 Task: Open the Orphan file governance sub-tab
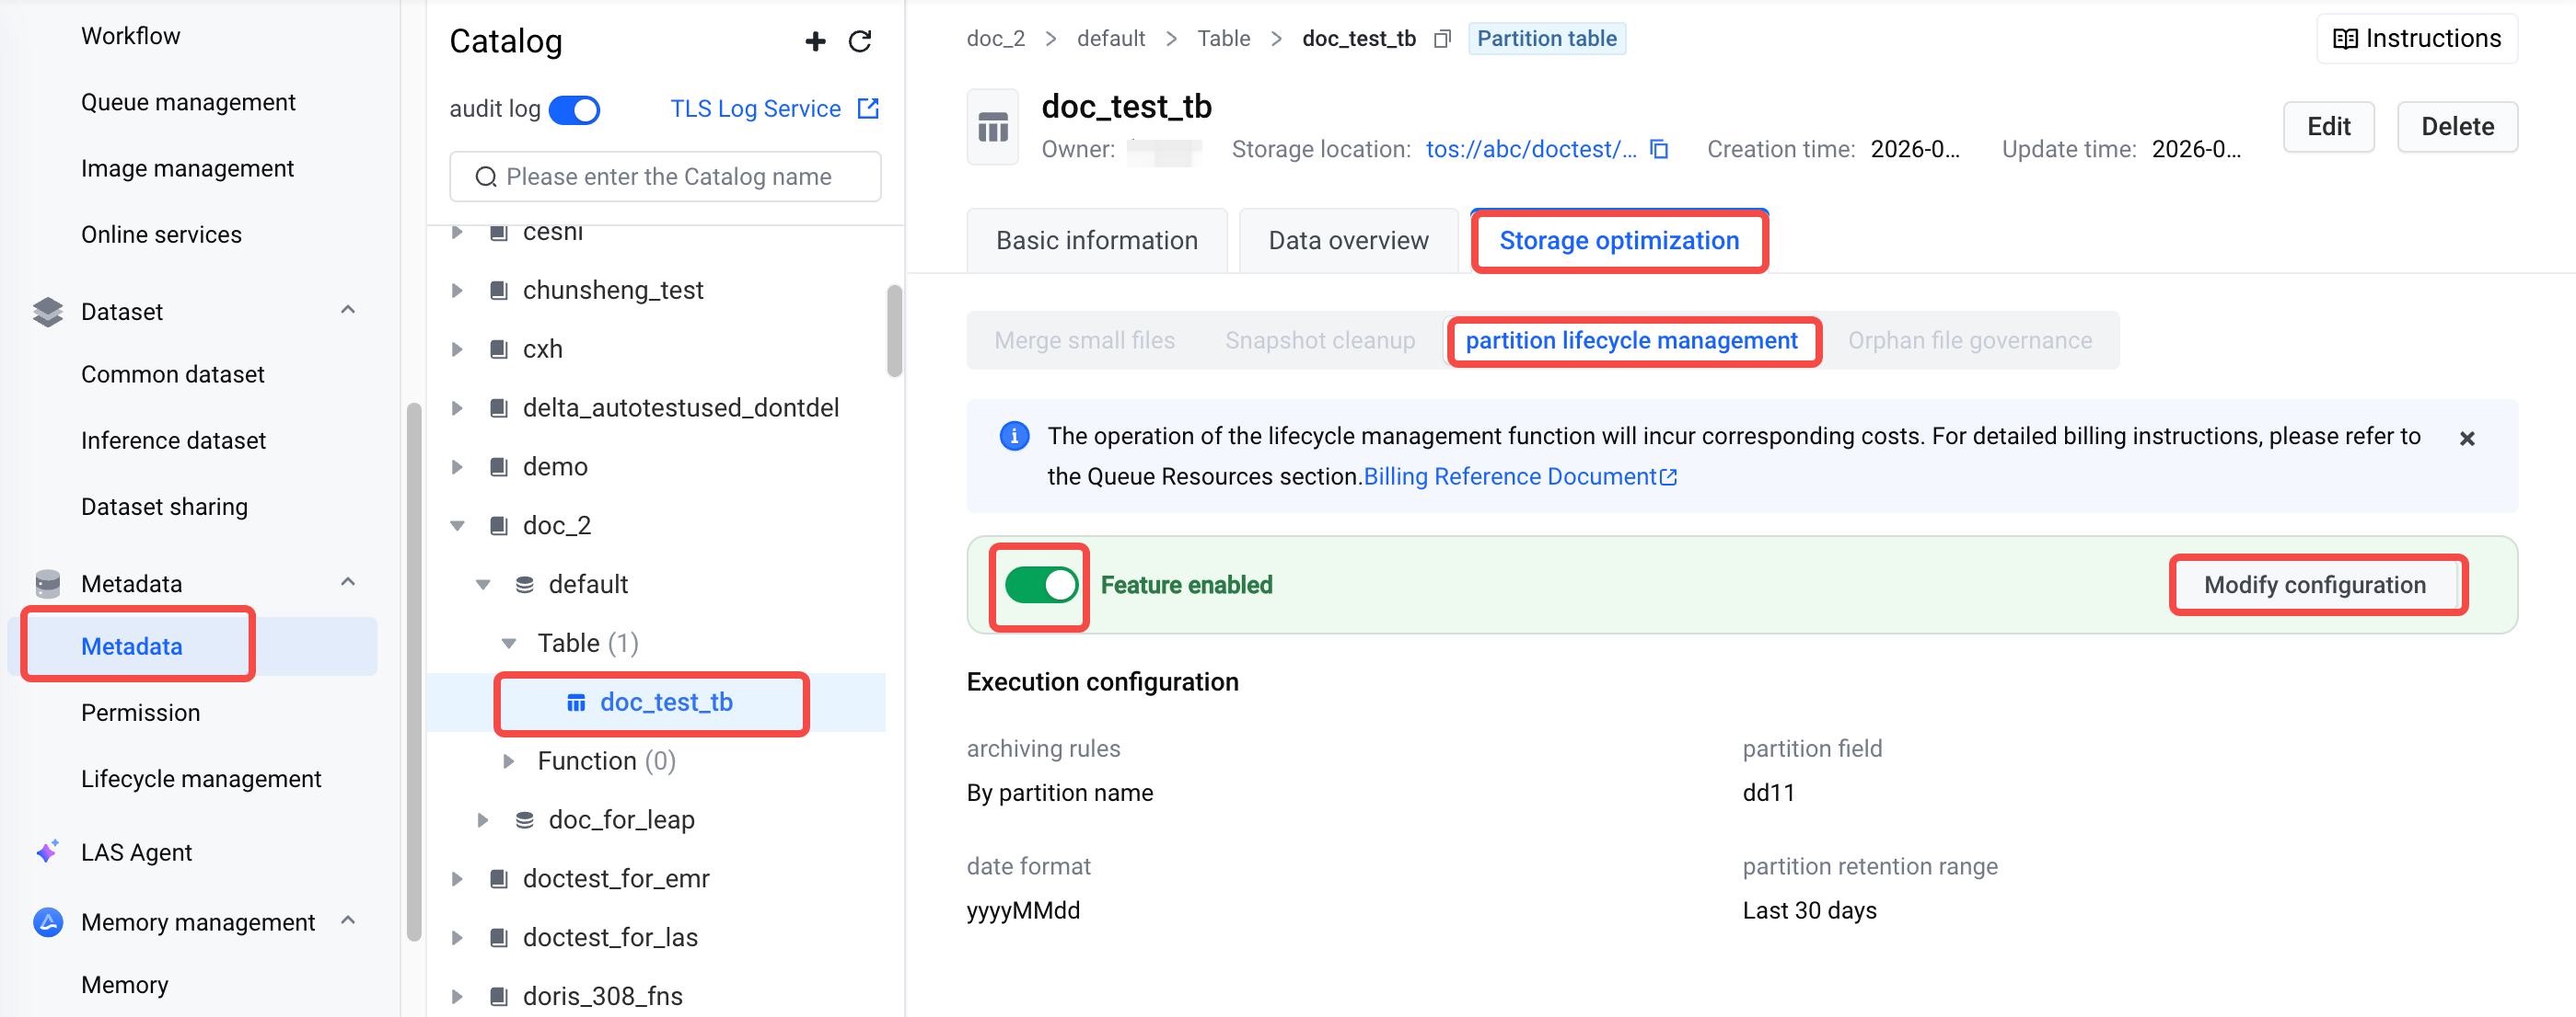click(1969, 340)
